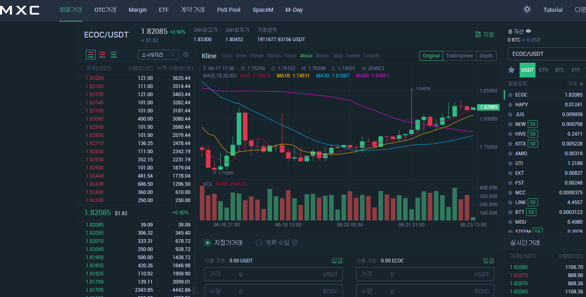Click 입금 deposit link for USDT
Viewport: 586px width, 297px height.
pos(337,261)
